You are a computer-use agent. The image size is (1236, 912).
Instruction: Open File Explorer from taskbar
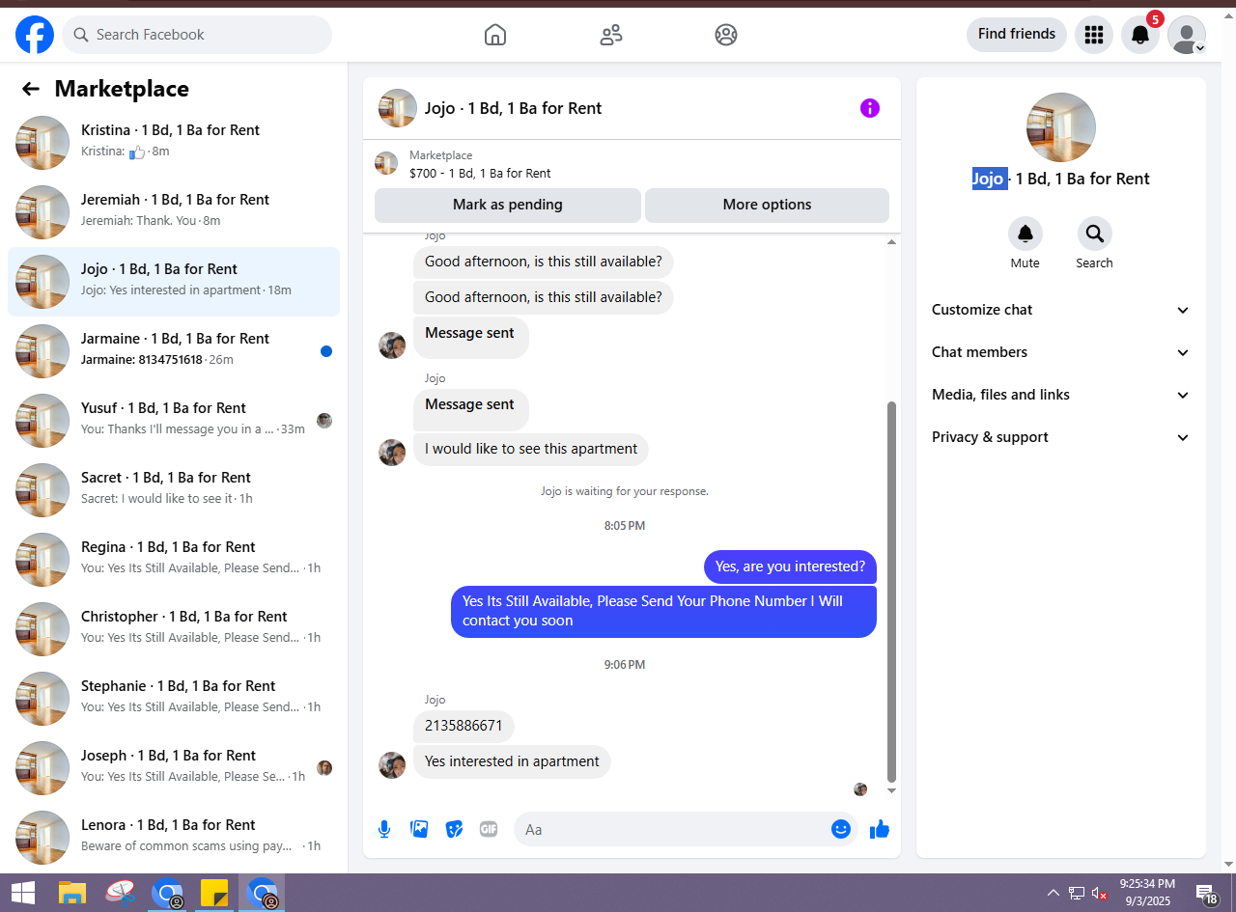tap(72, 893)
